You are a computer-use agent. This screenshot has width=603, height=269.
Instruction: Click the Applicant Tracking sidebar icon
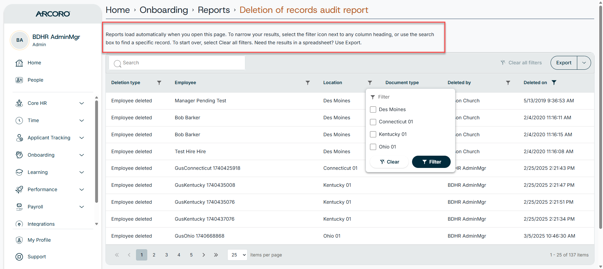click(x=19, y=138)
